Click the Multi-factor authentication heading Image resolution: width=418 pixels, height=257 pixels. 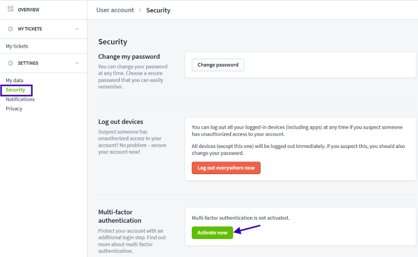point(120,216)
